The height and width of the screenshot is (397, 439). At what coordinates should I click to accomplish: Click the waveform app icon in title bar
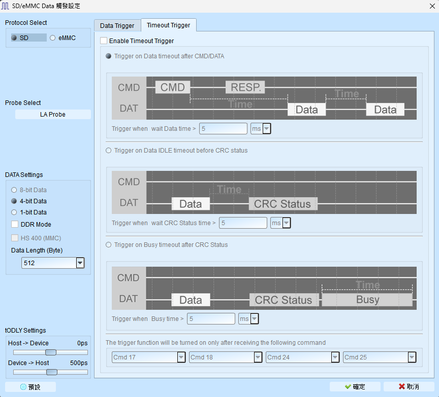tap(5, 6)
